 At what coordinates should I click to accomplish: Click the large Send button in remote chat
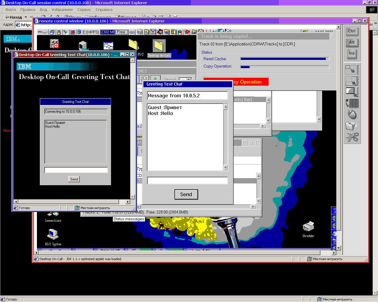click(x=186, y=194)
